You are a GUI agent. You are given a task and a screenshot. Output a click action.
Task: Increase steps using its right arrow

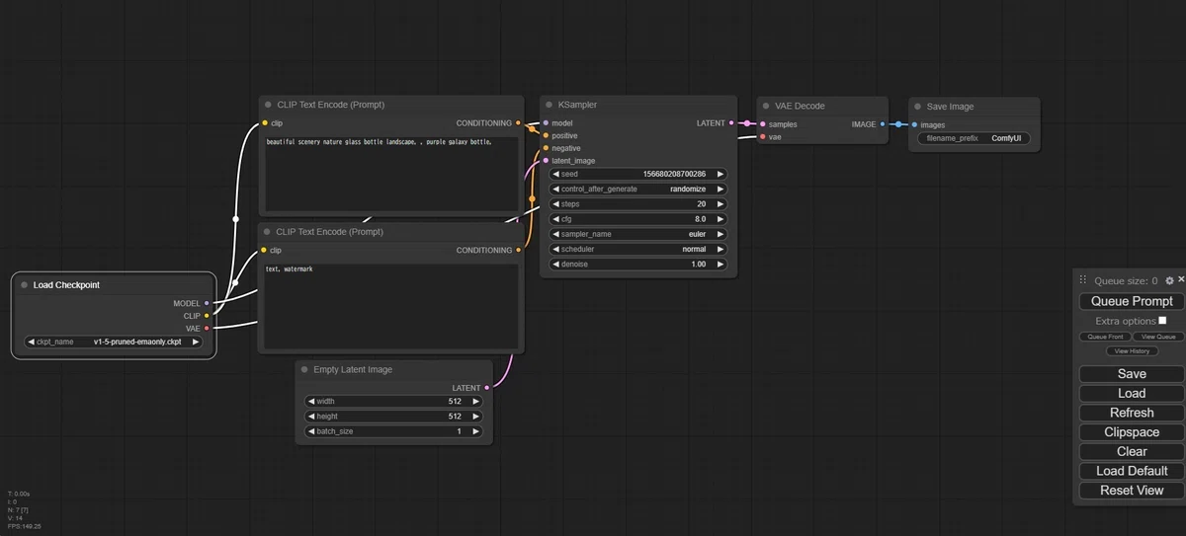pyautogui.click(x=720, y=204)
